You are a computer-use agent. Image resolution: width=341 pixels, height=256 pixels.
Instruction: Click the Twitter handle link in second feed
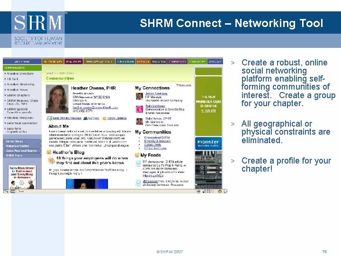point(150,181)
